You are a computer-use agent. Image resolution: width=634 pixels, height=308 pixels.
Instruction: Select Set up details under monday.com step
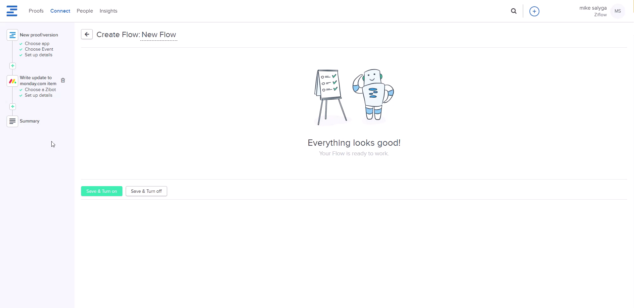coord(38,95)
